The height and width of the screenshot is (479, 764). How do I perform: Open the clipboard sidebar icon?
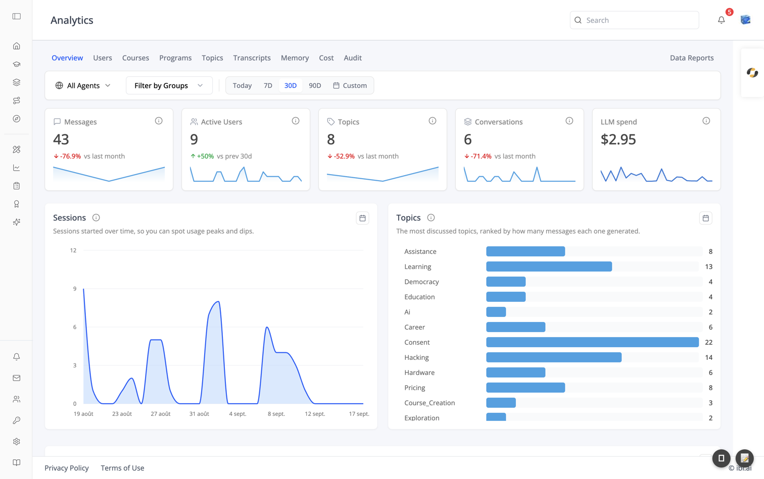17,186
